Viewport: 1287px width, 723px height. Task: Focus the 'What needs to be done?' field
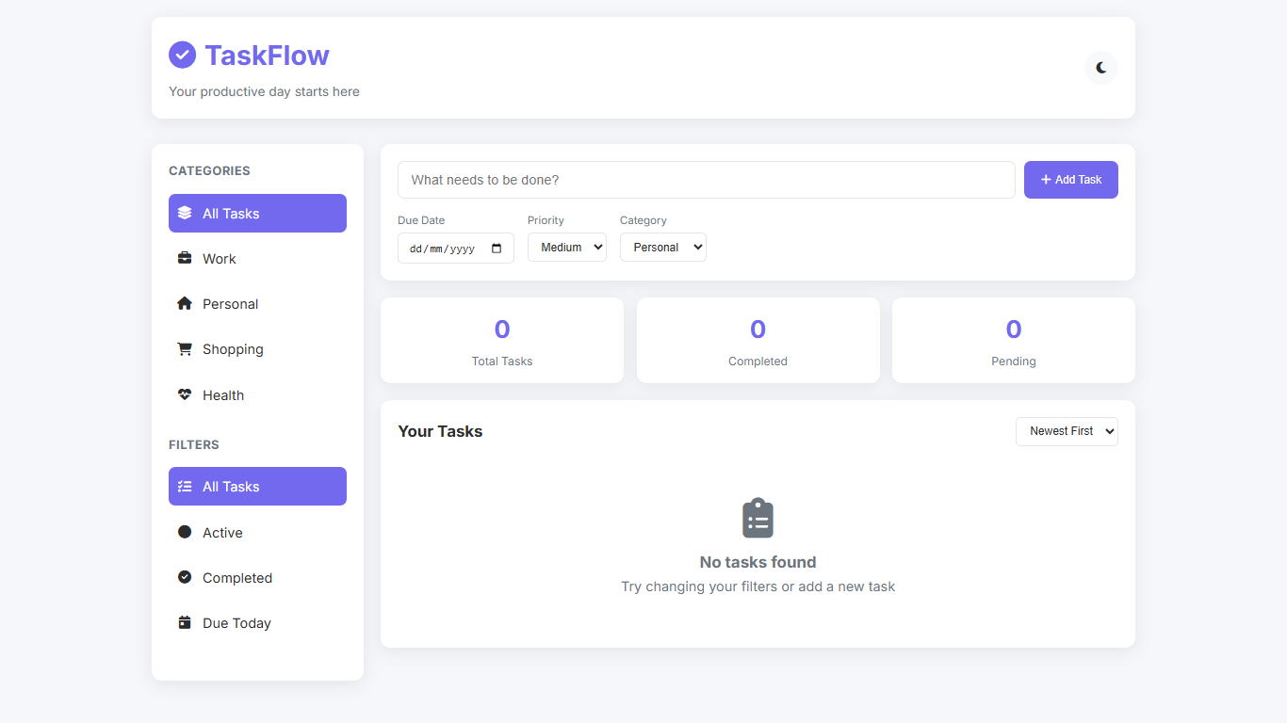[x=707, y=180]
